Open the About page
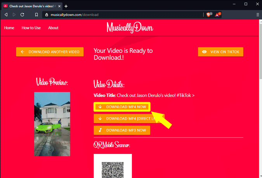 click(53, 28)
